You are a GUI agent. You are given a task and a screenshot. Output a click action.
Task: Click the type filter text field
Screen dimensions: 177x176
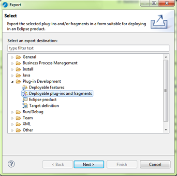point(88,48)
